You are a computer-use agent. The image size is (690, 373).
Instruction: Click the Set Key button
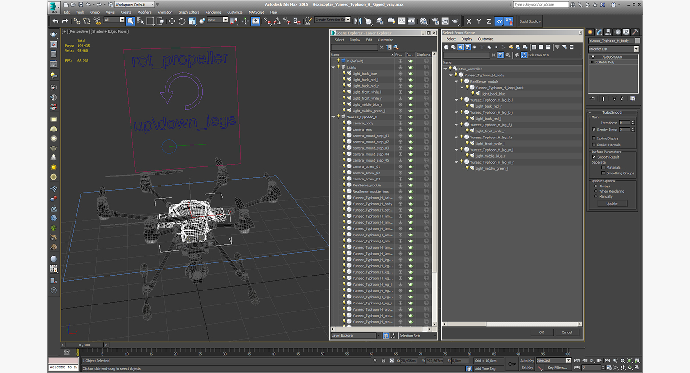pyautogui.click(x=527, y=367)
